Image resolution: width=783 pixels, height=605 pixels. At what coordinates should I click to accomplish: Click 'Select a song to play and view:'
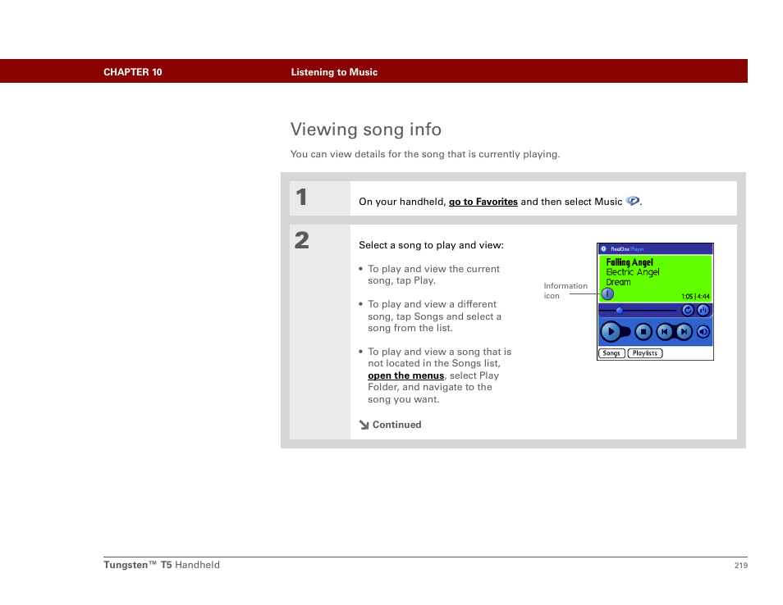pos(431,245)
